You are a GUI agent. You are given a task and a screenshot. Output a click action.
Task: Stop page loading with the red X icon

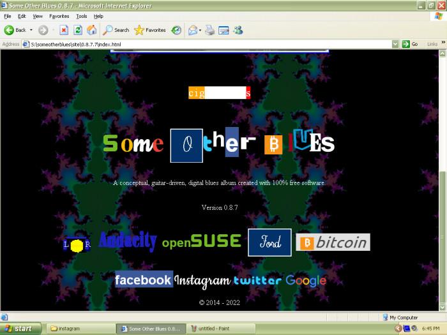[x=64, y=30]
